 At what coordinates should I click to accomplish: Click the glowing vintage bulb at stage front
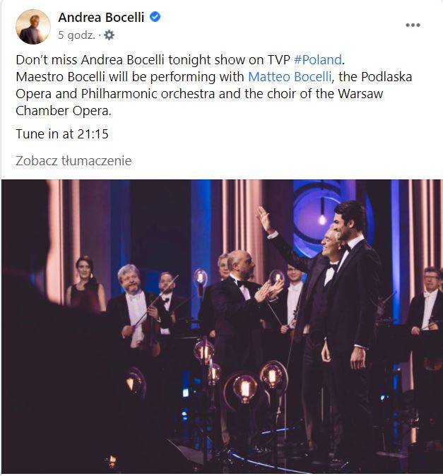click(244, 388)
